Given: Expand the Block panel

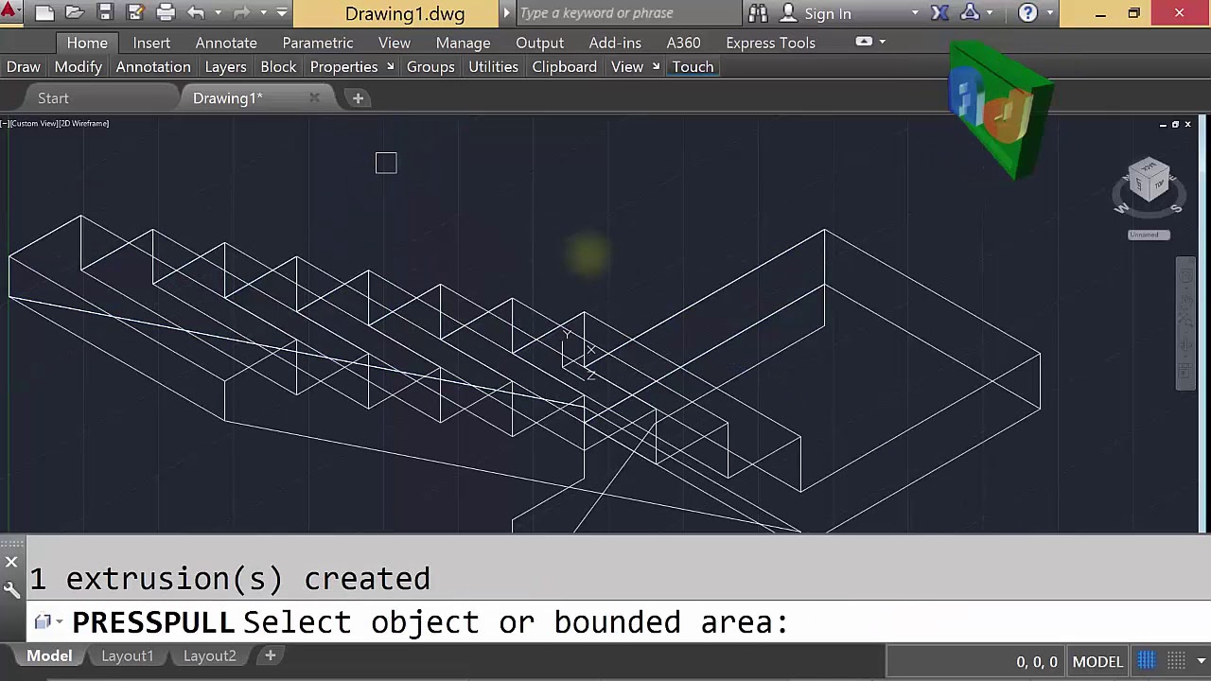Looking at the screenshot, I should (278, 66).
